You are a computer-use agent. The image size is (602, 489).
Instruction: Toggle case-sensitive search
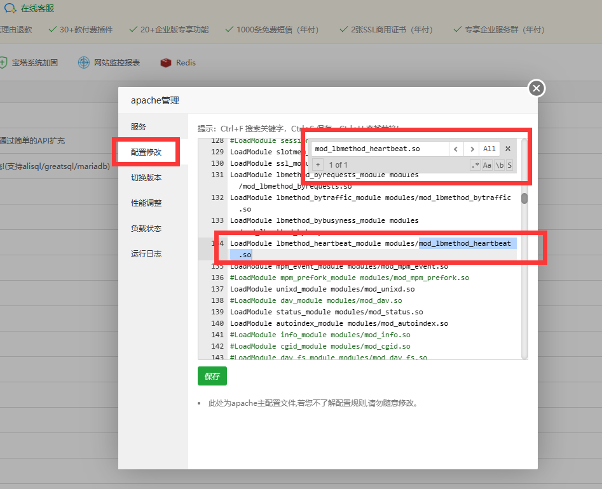tap(487, 165)
